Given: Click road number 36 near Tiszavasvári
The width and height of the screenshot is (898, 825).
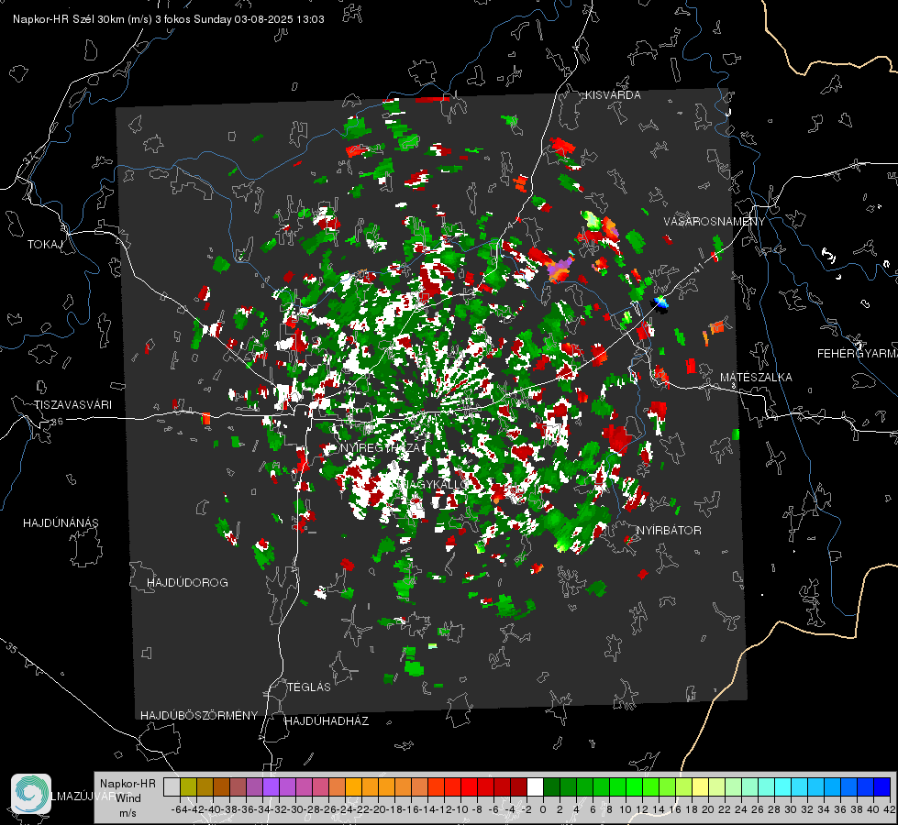Looking at the screenshot, I should [57, 422].
